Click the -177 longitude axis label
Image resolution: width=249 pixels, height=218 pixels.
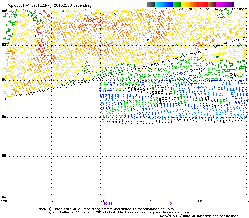click(51, 201)
